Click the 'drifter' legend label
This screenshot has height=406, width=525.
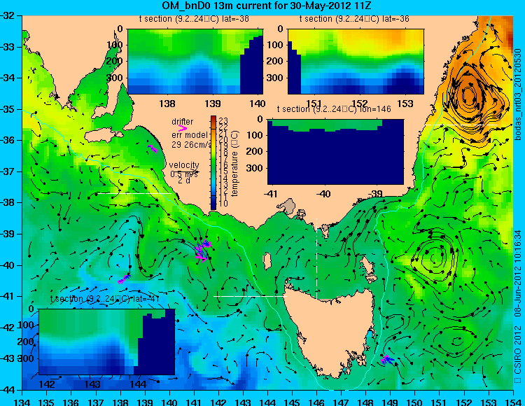(x=183, y=122)
